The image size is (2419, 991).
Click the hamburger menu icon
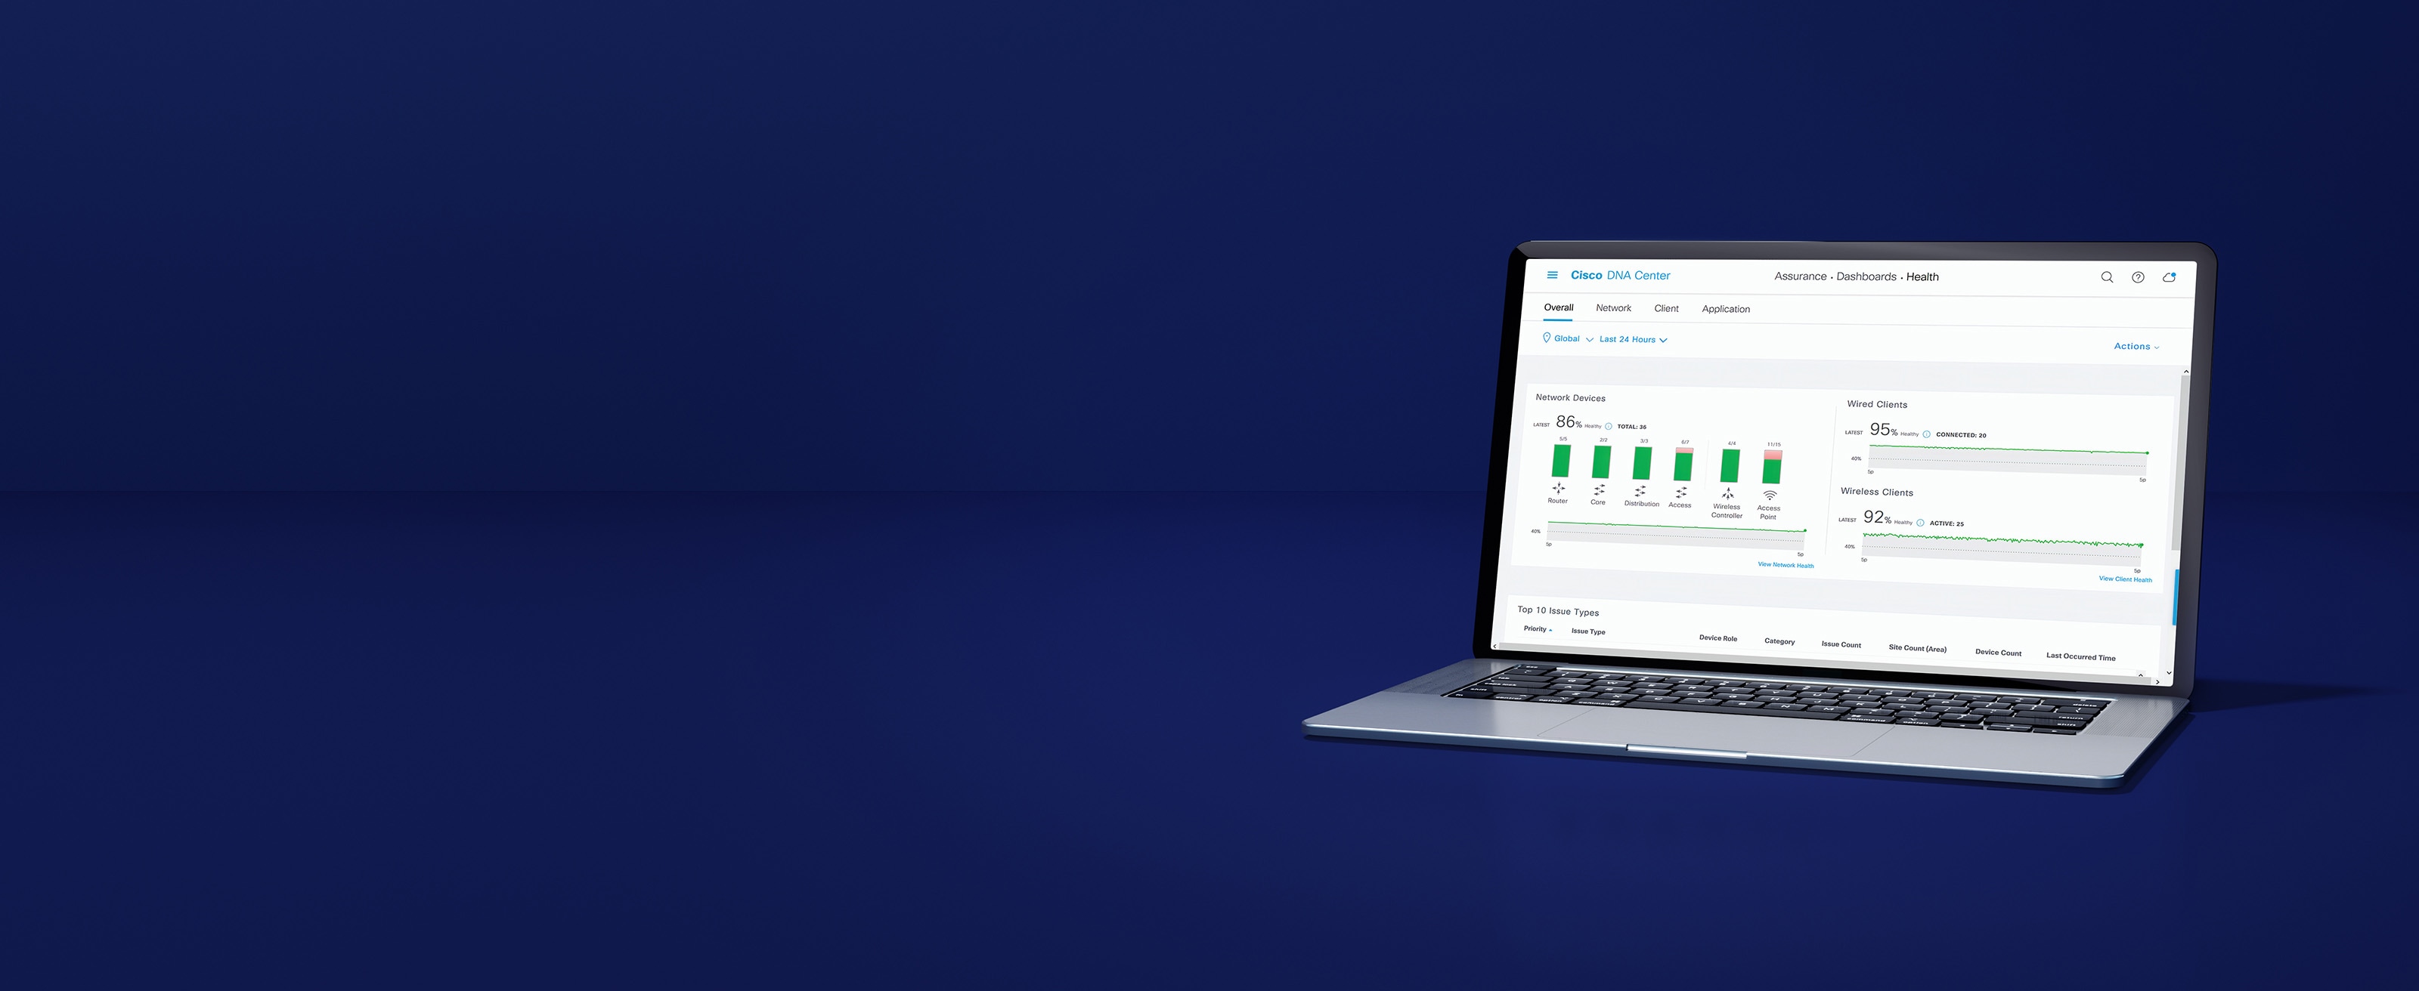tap(1552, 274)
